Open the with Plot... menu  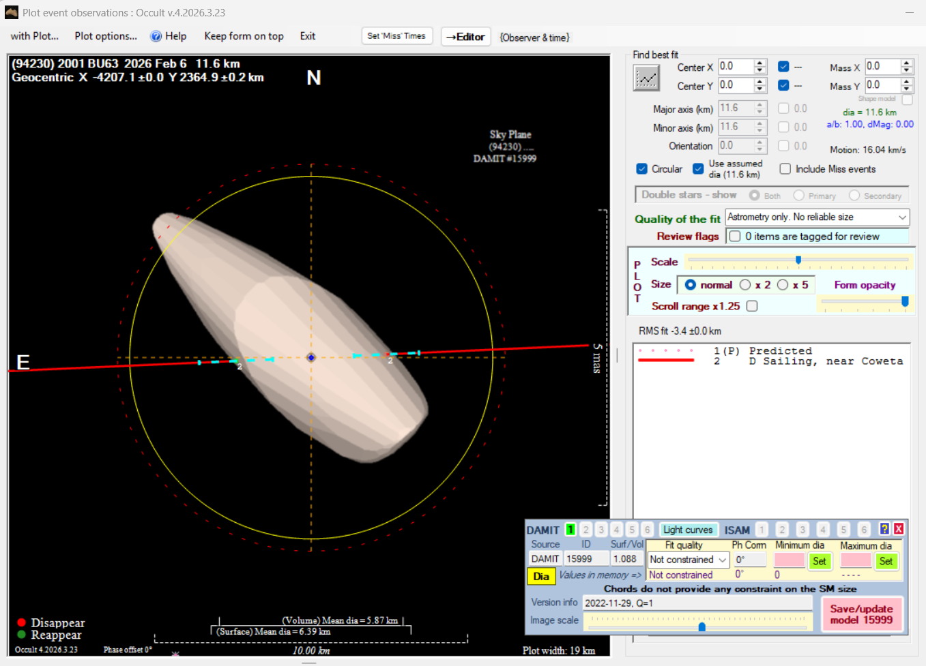(35, 36)
